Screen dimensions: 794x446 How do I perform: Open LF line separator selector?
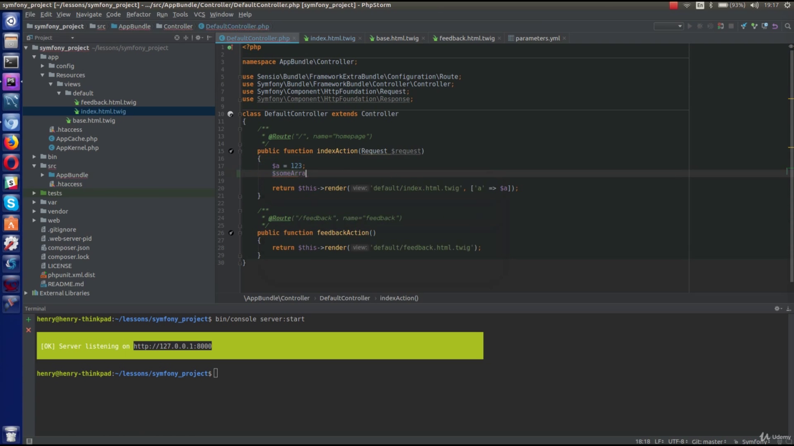659,442
